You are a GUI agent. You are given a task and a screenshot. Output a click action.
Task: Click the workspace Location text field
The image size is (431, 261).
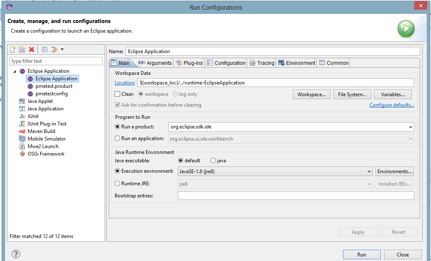point(275,83)
